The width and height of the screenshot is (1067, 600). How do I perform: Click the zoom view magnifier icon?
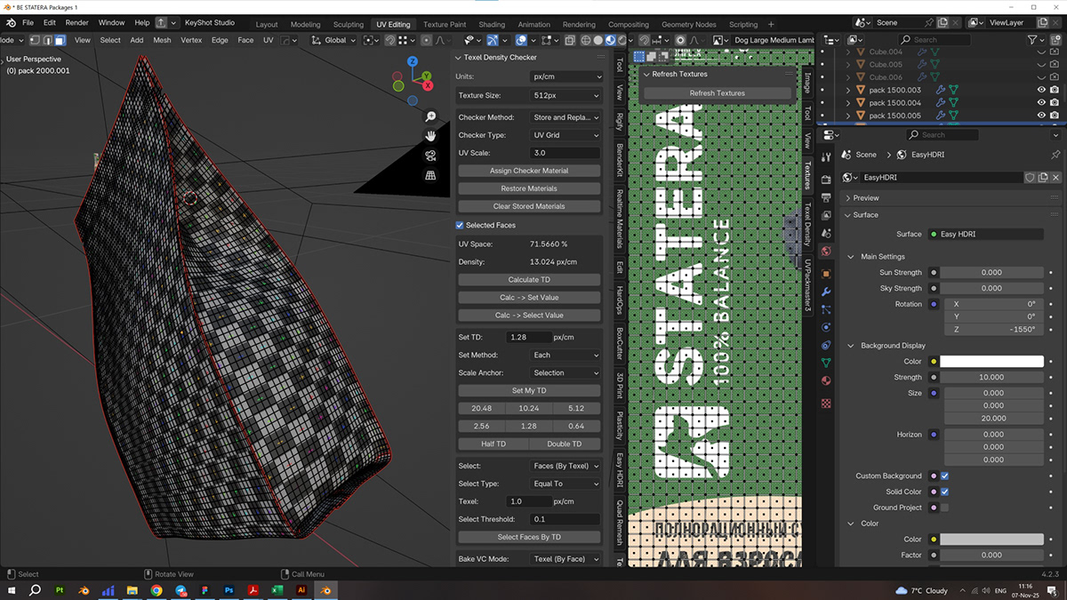(x=430, y=116)
